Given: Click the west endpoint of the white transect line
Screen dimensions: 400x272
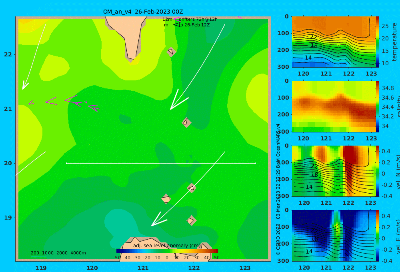Looking at the screenshot, I should [x=66, y=163].
